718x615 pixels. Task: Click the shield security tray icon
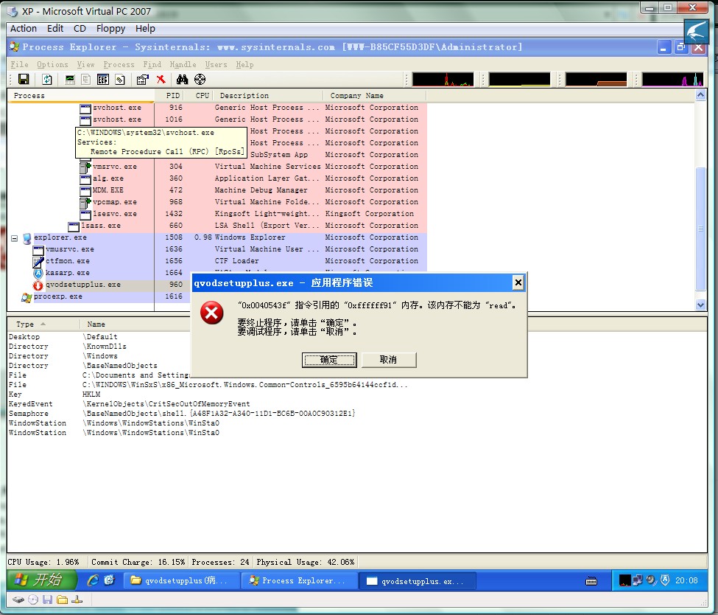click(665, 580)
